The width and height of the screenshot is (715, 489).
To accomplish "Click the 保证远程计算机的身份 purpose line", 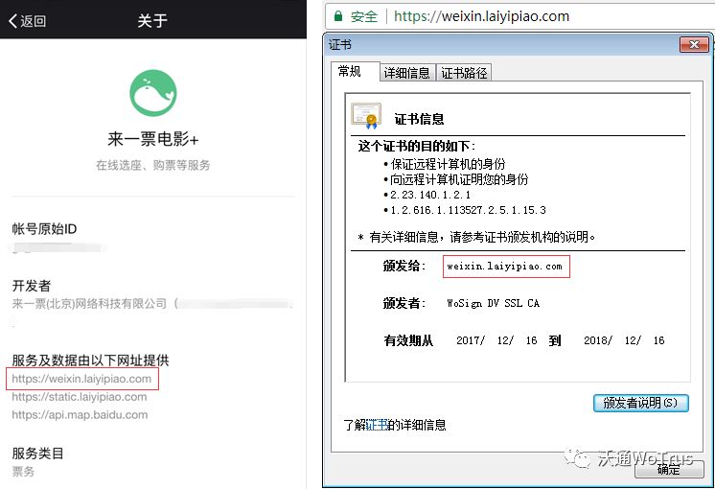I will pos(448,164).
